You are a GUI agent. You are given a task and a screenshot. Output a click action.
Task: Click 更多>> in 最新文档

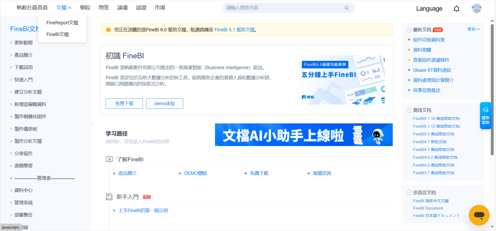pyautogui.click(x=473, y=29)
